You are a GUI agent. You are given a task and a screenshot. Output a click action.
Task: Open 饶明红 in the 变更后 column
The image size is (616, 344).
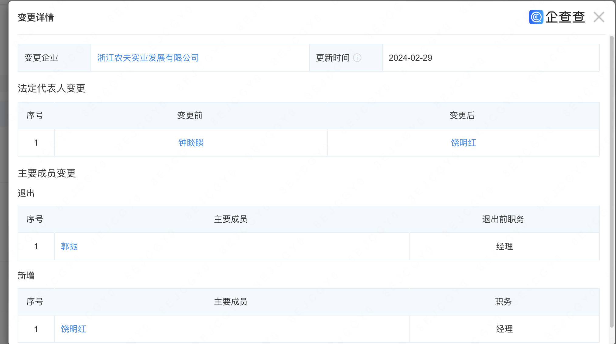tap(463, 143)
